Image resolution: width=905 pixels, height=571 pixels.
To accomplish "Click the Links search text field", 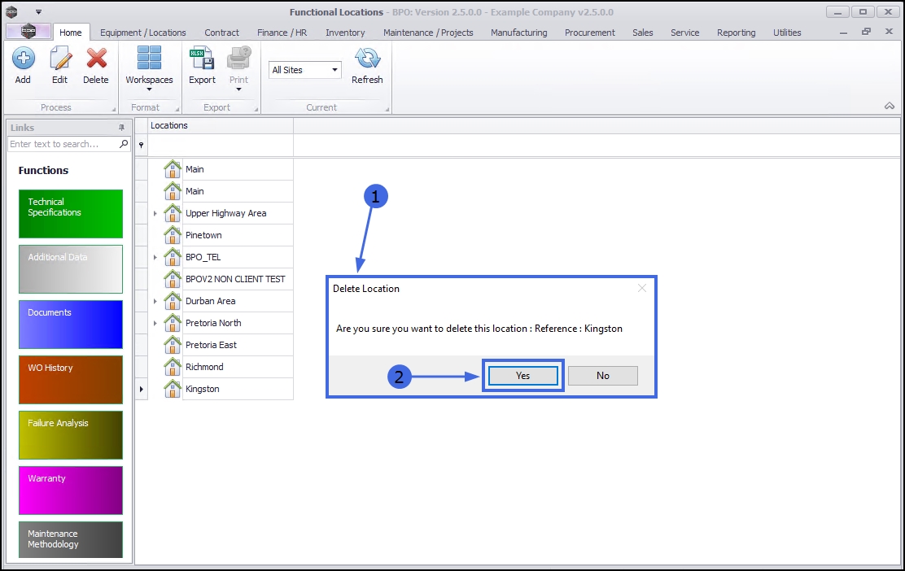I will click(x=63, y=144).
